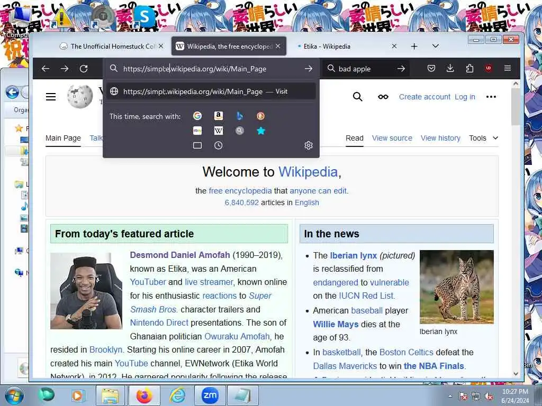Close the Unofficial Homestuck Collection tab
542x406 pixels.
tap(161, 46)
